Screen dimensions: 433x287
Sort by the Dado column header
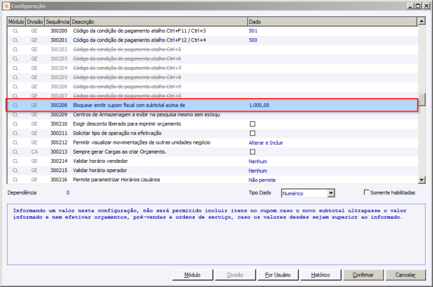pos(332,21)
